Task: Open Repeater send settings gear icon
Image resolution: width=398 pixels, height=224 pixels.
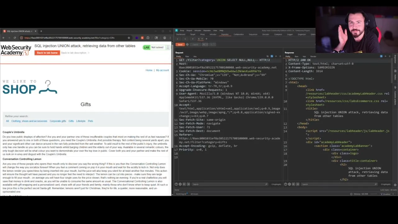Action: 187,44
